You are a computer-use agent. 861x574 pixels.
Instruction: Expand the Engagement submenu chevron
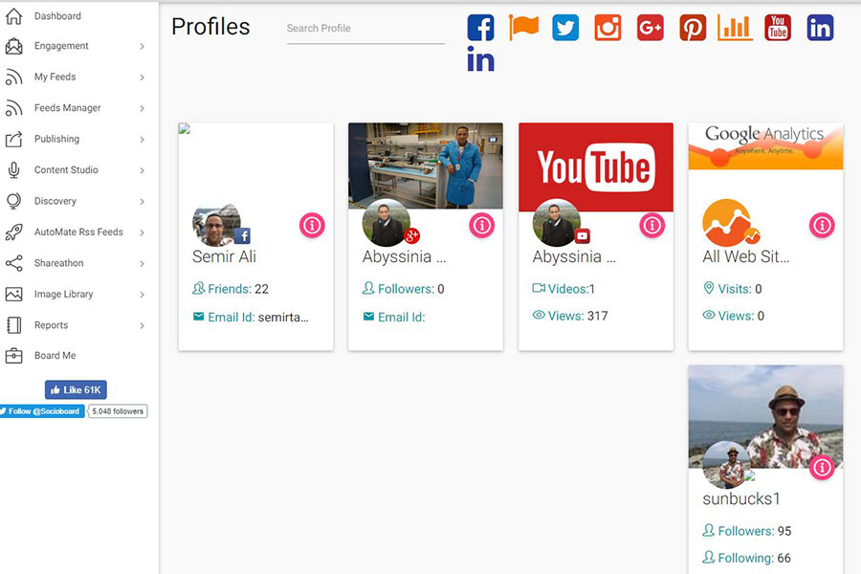point(143,46)
